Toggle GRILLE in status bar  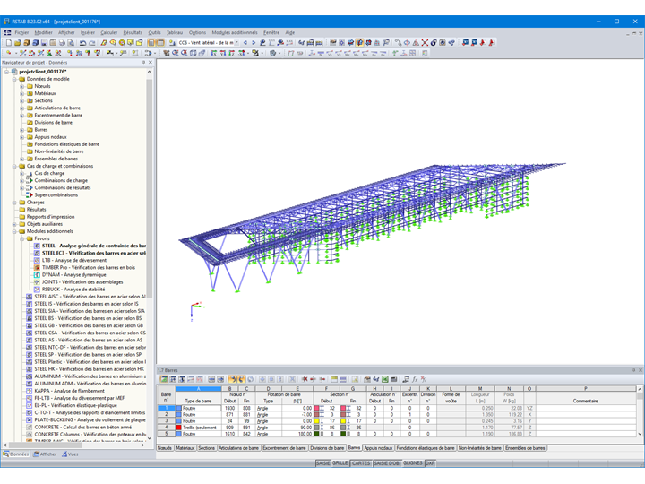(340, 463)
